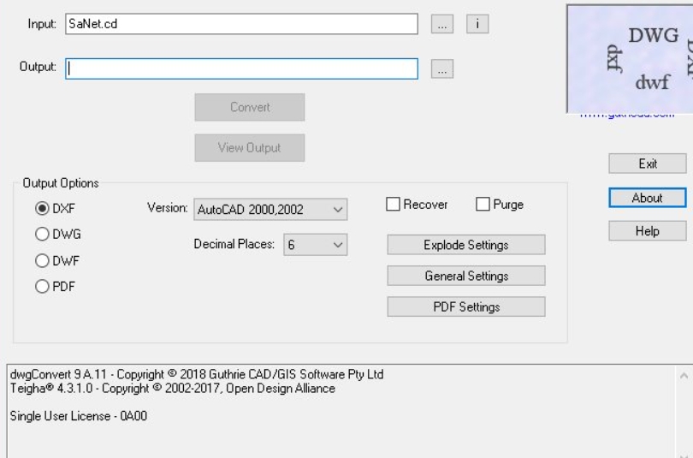693x458 pixels.
Task: Expand the Decimal Places dropdown
Action: click(314, 245)
